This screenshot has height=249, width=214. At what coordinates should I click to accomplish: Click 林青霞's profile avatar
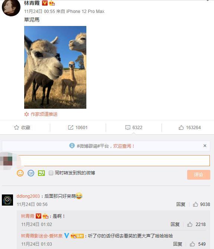coord(11,8)
